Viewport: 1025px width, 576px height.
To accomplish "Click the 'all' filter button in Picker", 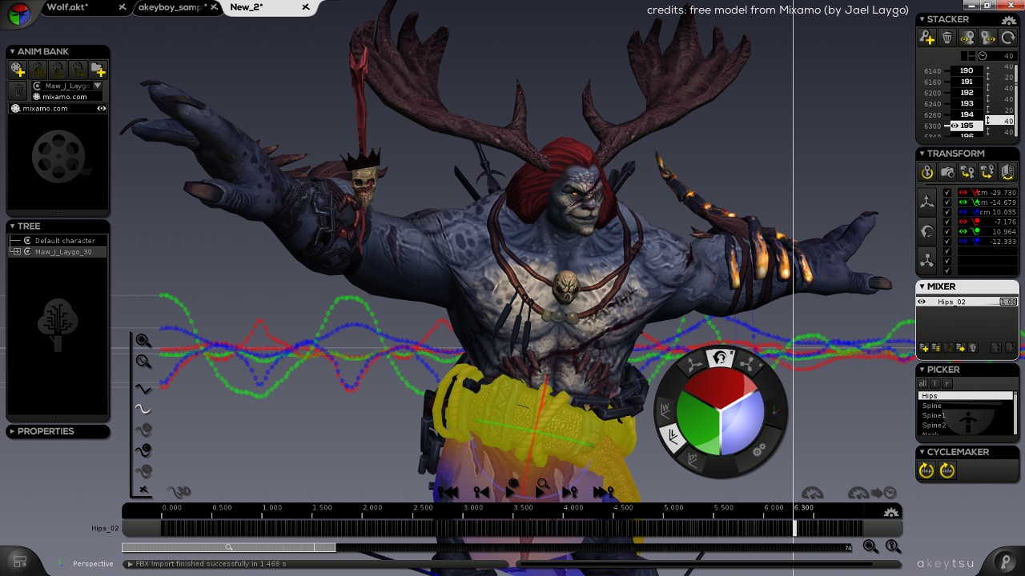I will point(922,384).
